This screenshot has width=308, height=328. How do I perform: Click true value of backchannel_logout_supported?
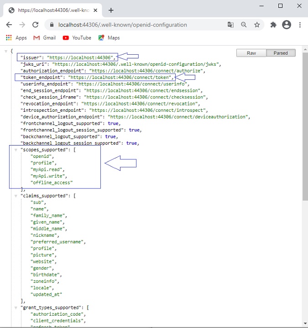110,136
